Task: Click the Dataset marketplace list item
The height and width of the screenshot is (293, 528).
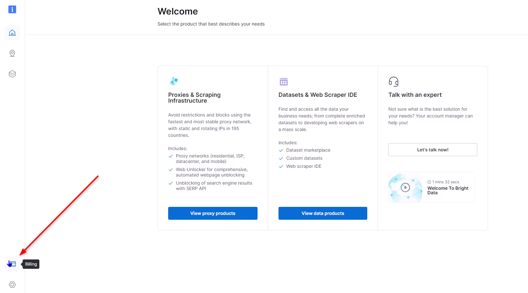Action: 308,150
